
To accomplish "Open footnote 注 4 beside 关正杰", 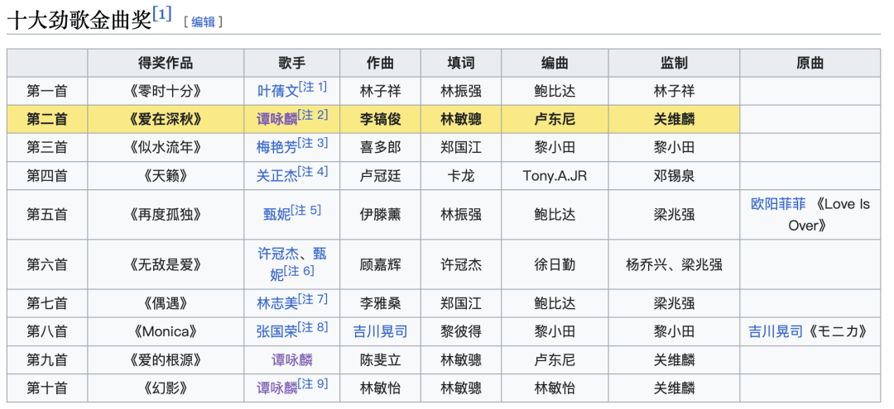I will tap(313, 172).
